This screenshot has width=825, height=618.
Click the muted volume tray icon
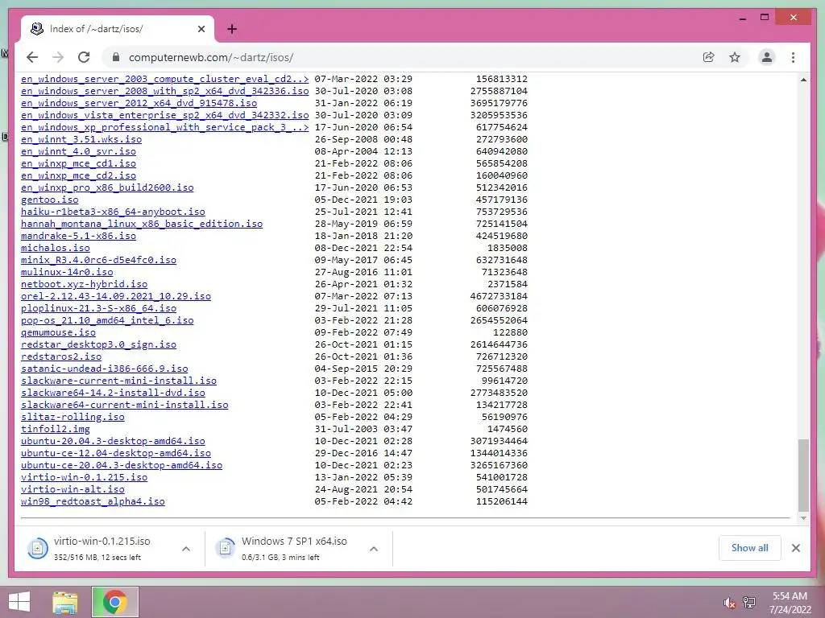point(728,603)
